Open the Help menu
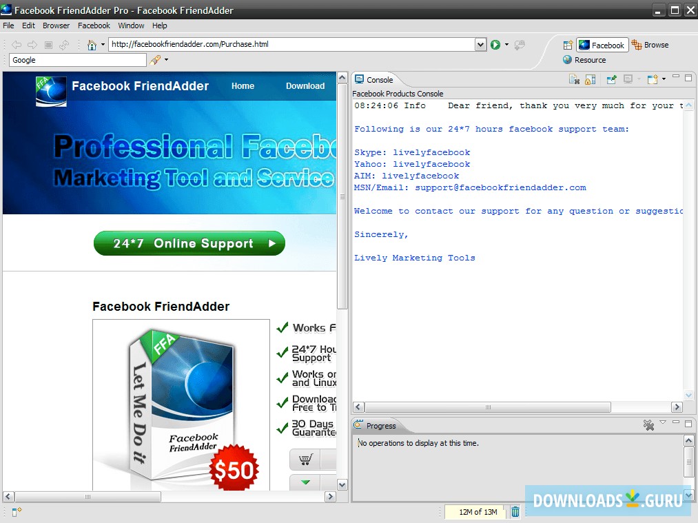Image resolution: width=698 pixels, height=523 pixels. click(159, 25)
